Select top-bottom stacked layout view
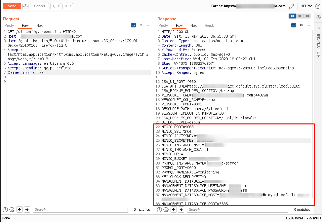 [x=300, y=16]
